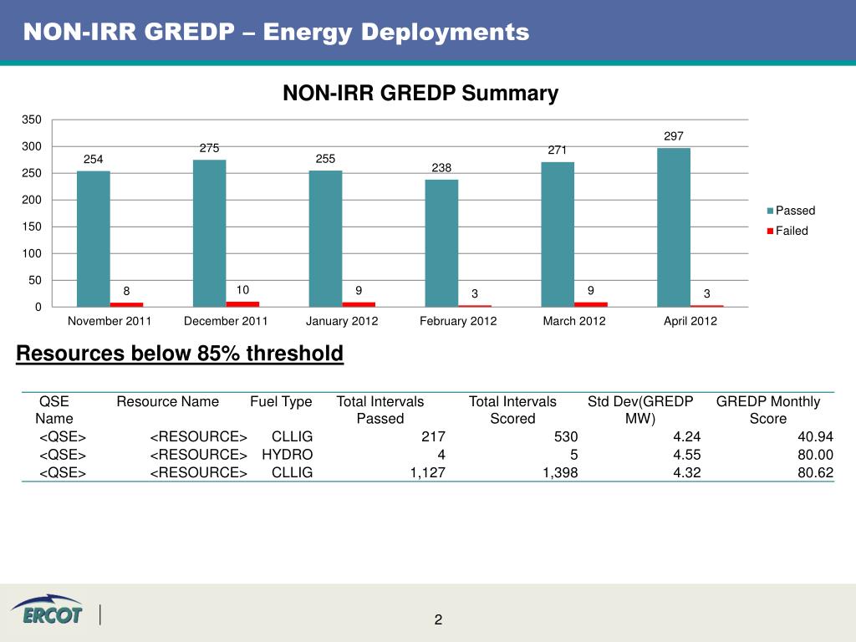Click the monthly score '80.00'
Viewport: 856px width, 642px height.
[x=815, y=455]
